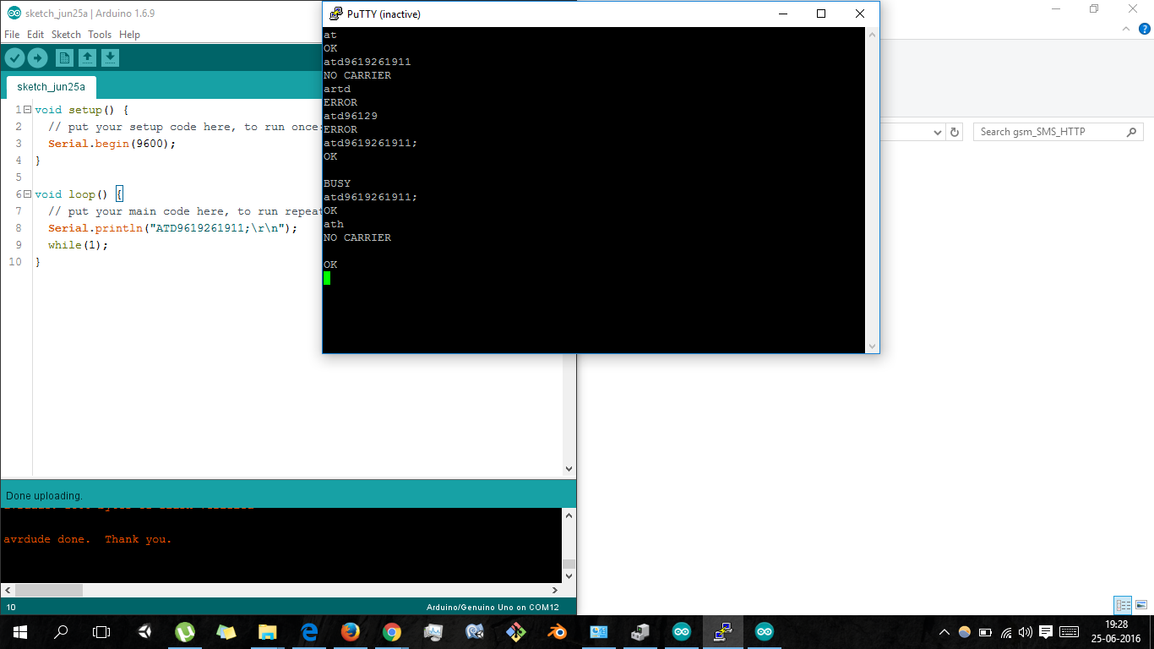Save the sketch with the down-arrow icon
This screenshot has width=1154, height=649.
pos(111,57)
